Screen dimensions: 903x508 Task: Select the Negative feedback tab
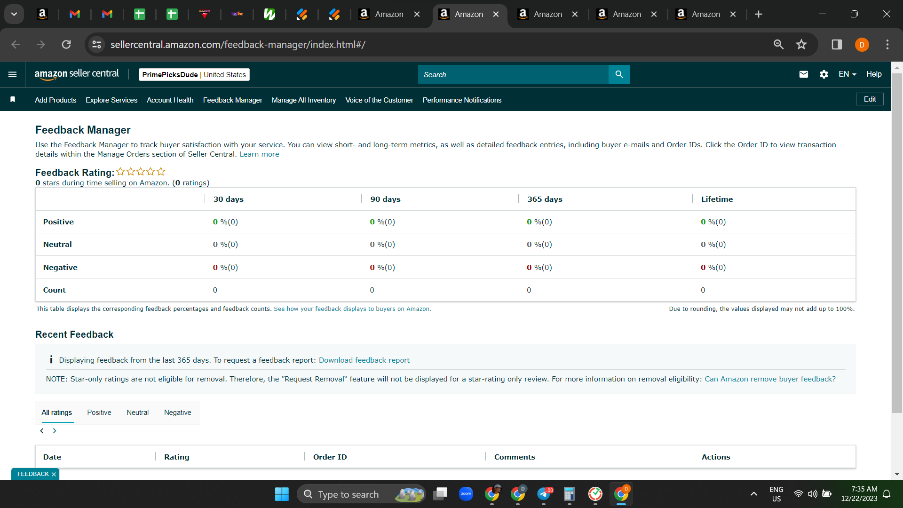[177, 413]
